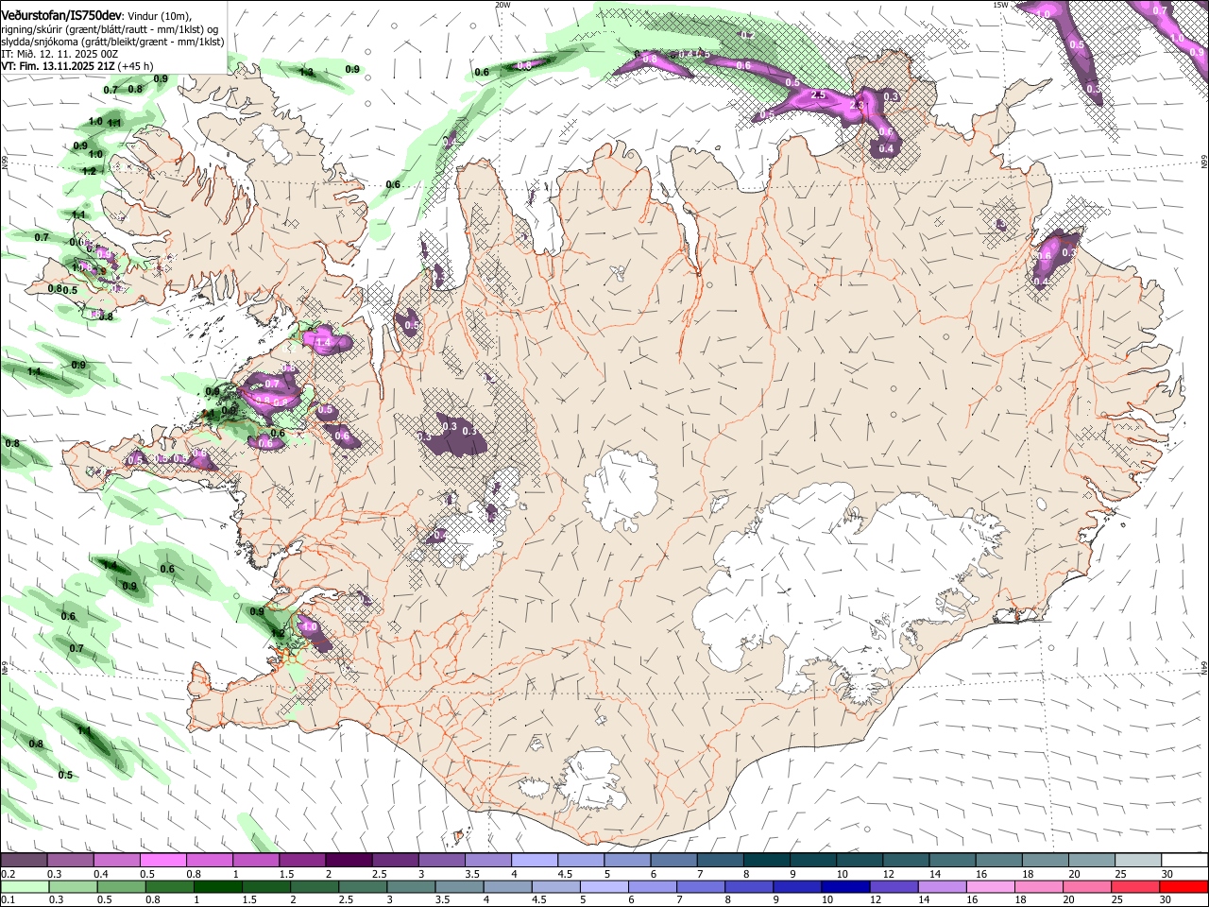
Task: Click the white Hofsjökull glacier in central Iceland
Action: point(621,489)
